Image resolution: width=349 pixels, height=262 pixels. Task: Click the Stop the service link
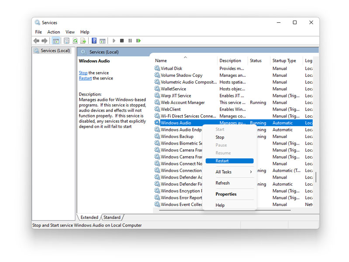[x=83, y=73]
